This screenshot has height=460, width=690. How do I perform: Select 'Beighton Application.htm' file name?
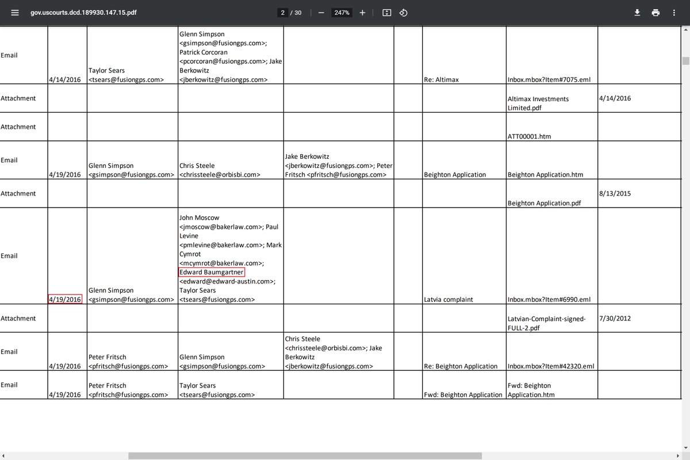click(545, 175)
